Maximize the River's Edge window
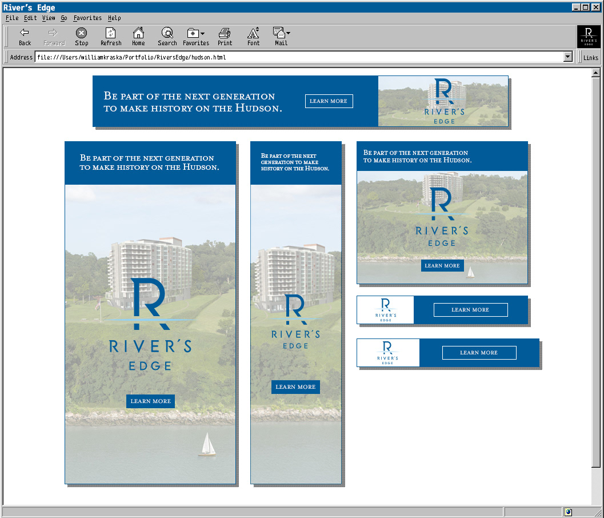 click(585, 7)
